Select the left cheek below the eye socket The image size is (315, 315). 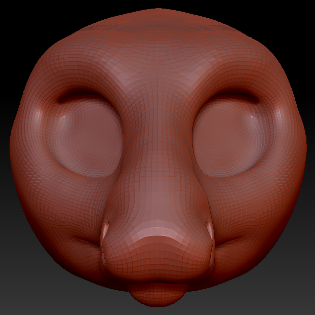66,203
